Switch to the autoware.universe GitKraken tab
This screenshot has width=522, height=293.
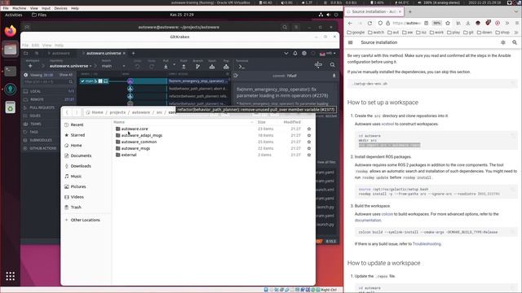[104, 53]
